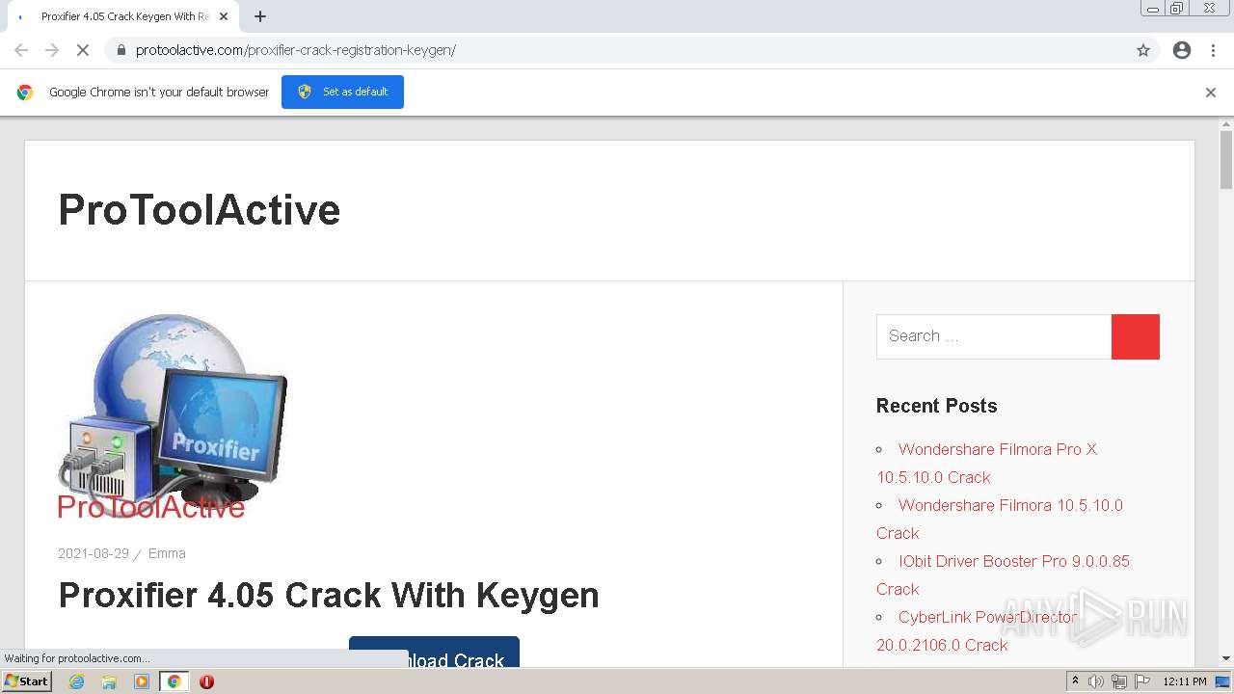Open a new tab with plus
This screenshot has width=1234, height=694.
[260, 16]
